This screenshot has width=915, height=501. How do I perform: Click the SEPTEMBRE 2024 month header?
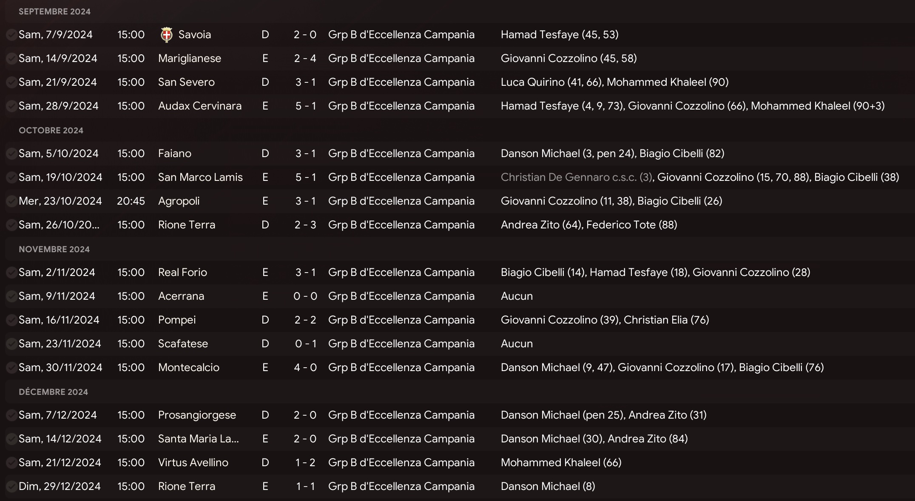(x=54, y=11)
